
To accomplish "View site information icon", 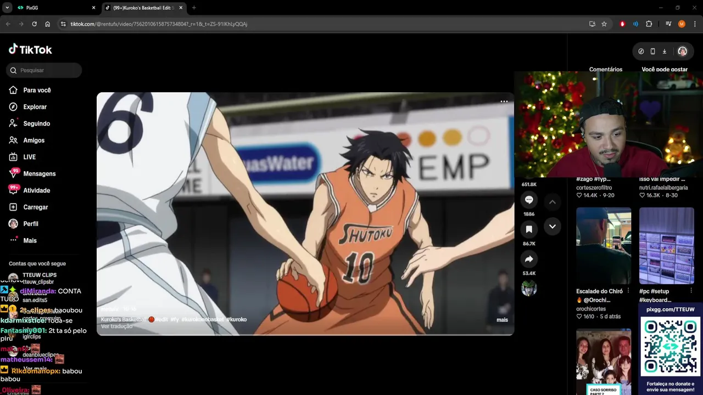I will pos(63,24).
